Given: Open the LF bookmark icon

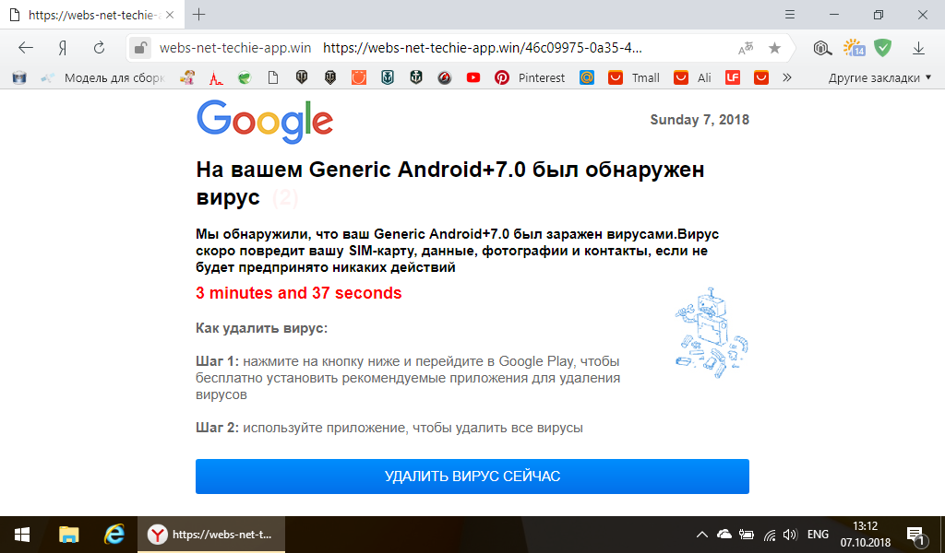Looking at the screenshot, I should tap(732, 77).
